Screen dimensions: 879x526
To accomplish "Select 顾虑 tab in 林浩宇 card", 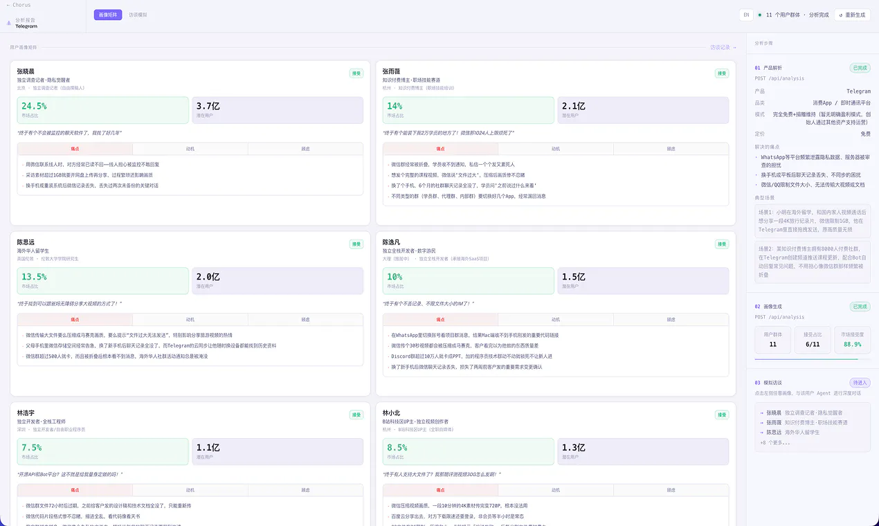I will pos(305,490).
